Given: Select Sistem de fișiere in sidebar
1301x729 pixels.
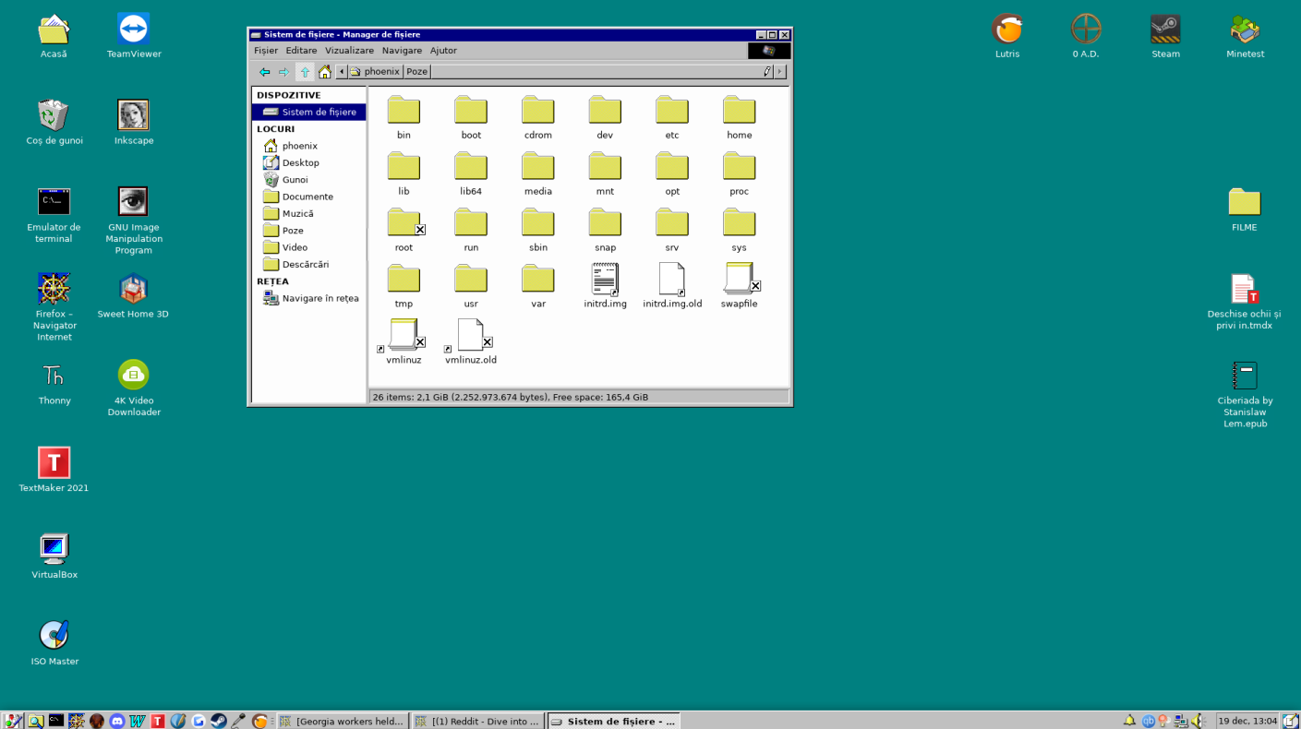Looking at the screenshot, I should pos(309,112).
